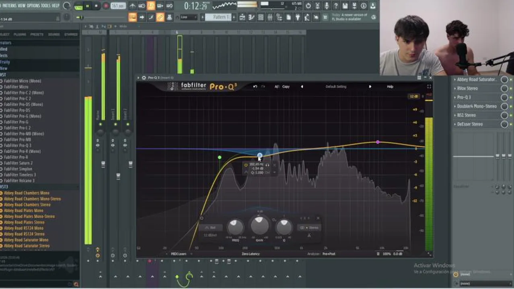
Task: Select Abbey Road RS124 Mono plugin
Action: (x=23, y=228)
